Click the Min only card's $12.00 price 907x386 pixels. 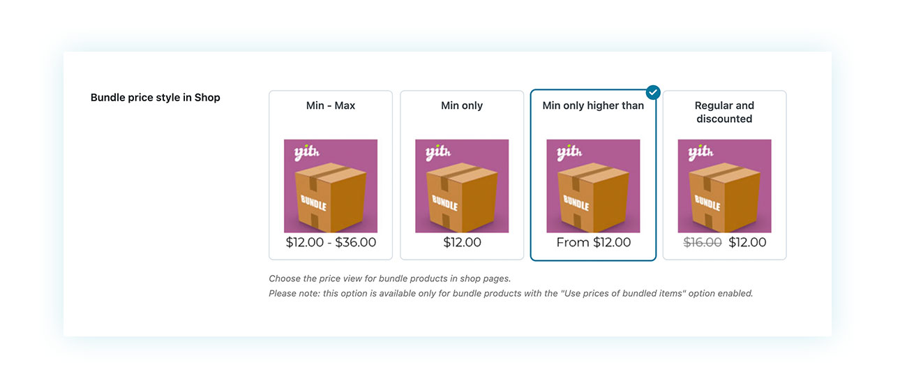(462, 242)
